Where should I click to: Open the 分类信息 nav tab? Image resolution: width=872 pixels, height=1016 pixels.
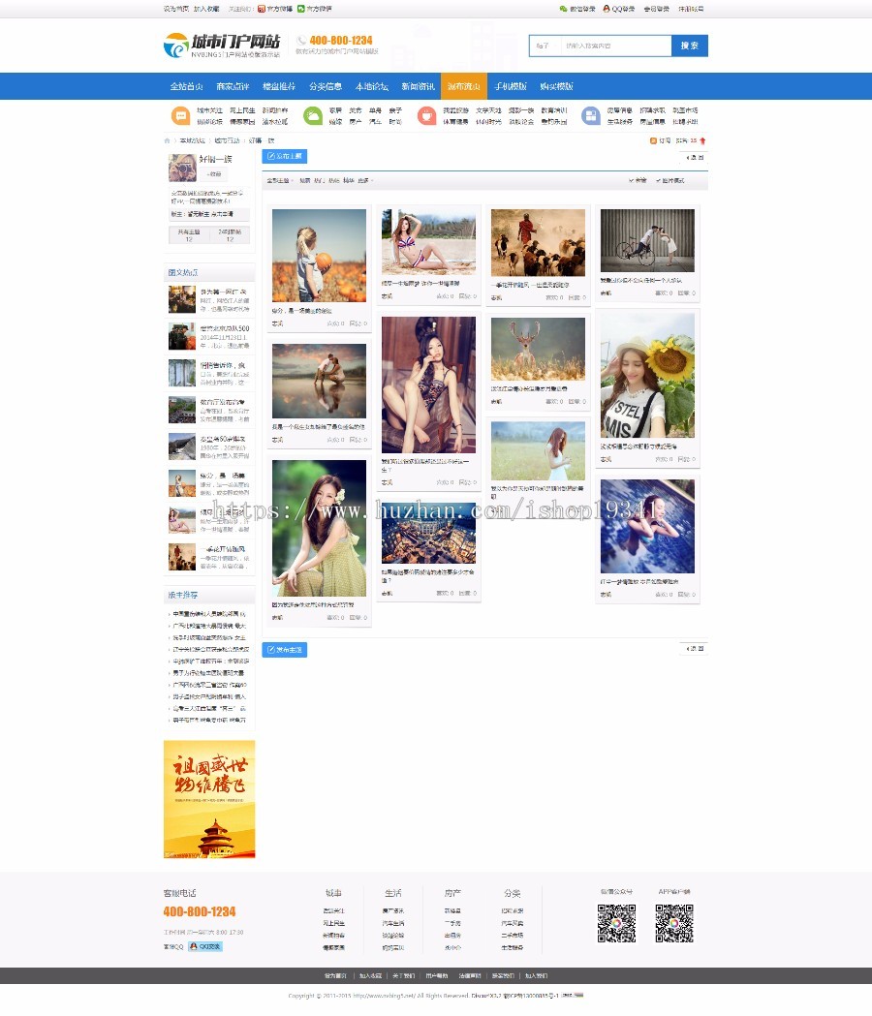(x=326, y=86)
